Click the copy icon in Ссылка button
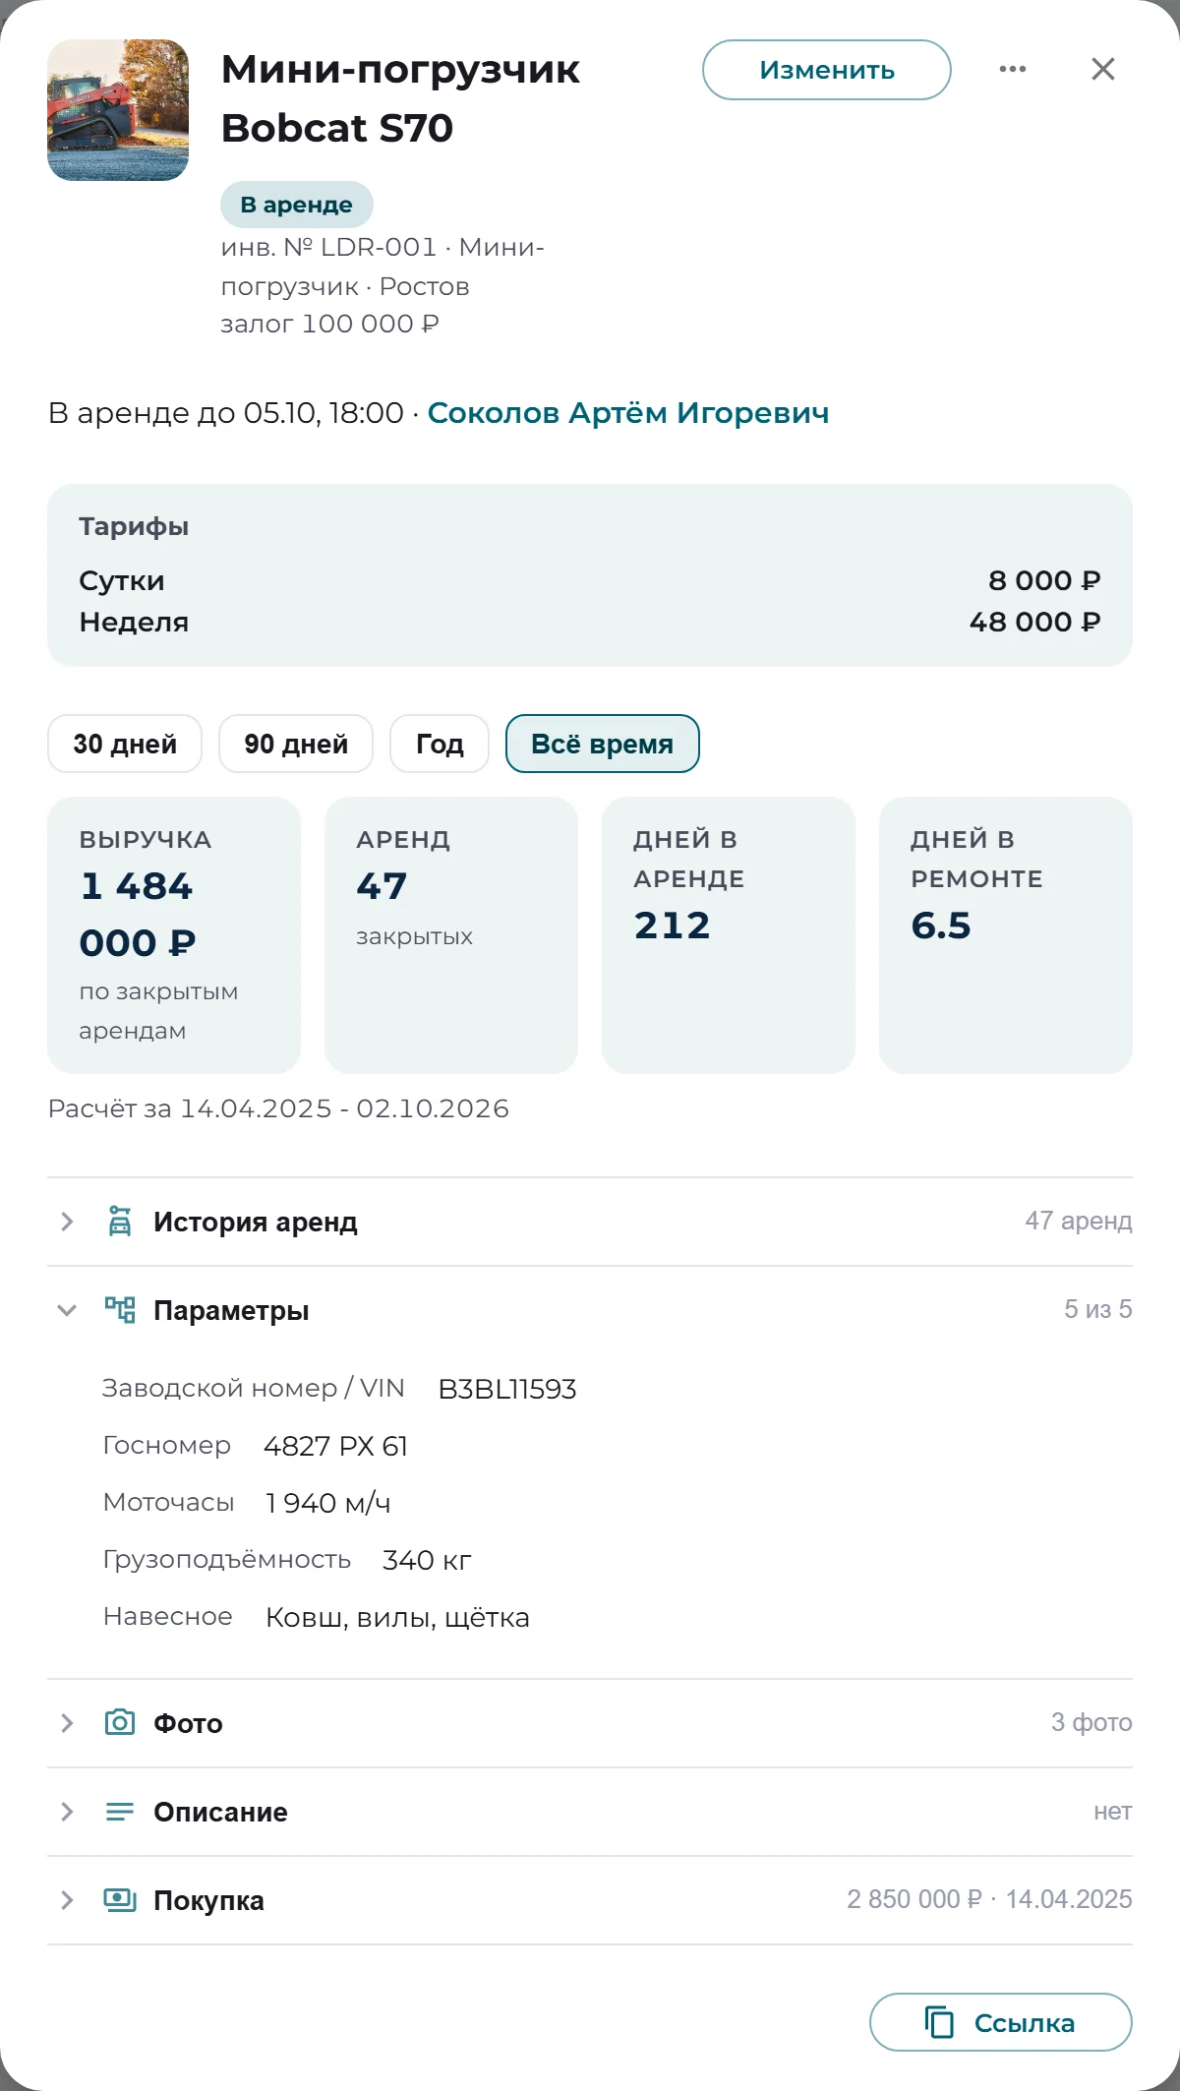This screenshot has height=2091, width=1180. click(x=939, y=2022)
